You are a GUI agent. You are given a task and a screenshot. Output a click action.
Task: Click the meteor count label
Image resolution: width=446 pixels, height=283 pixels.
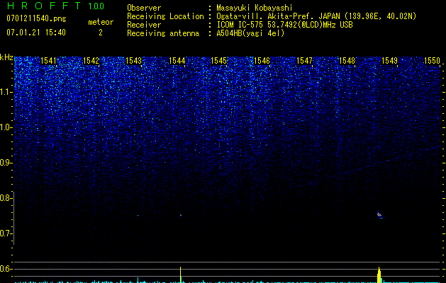[x=101, y=22]
